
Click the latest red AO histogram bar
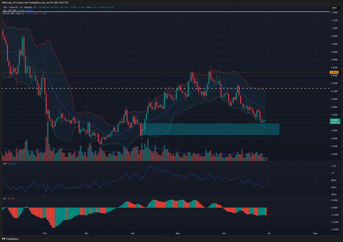tap(266, 211)
